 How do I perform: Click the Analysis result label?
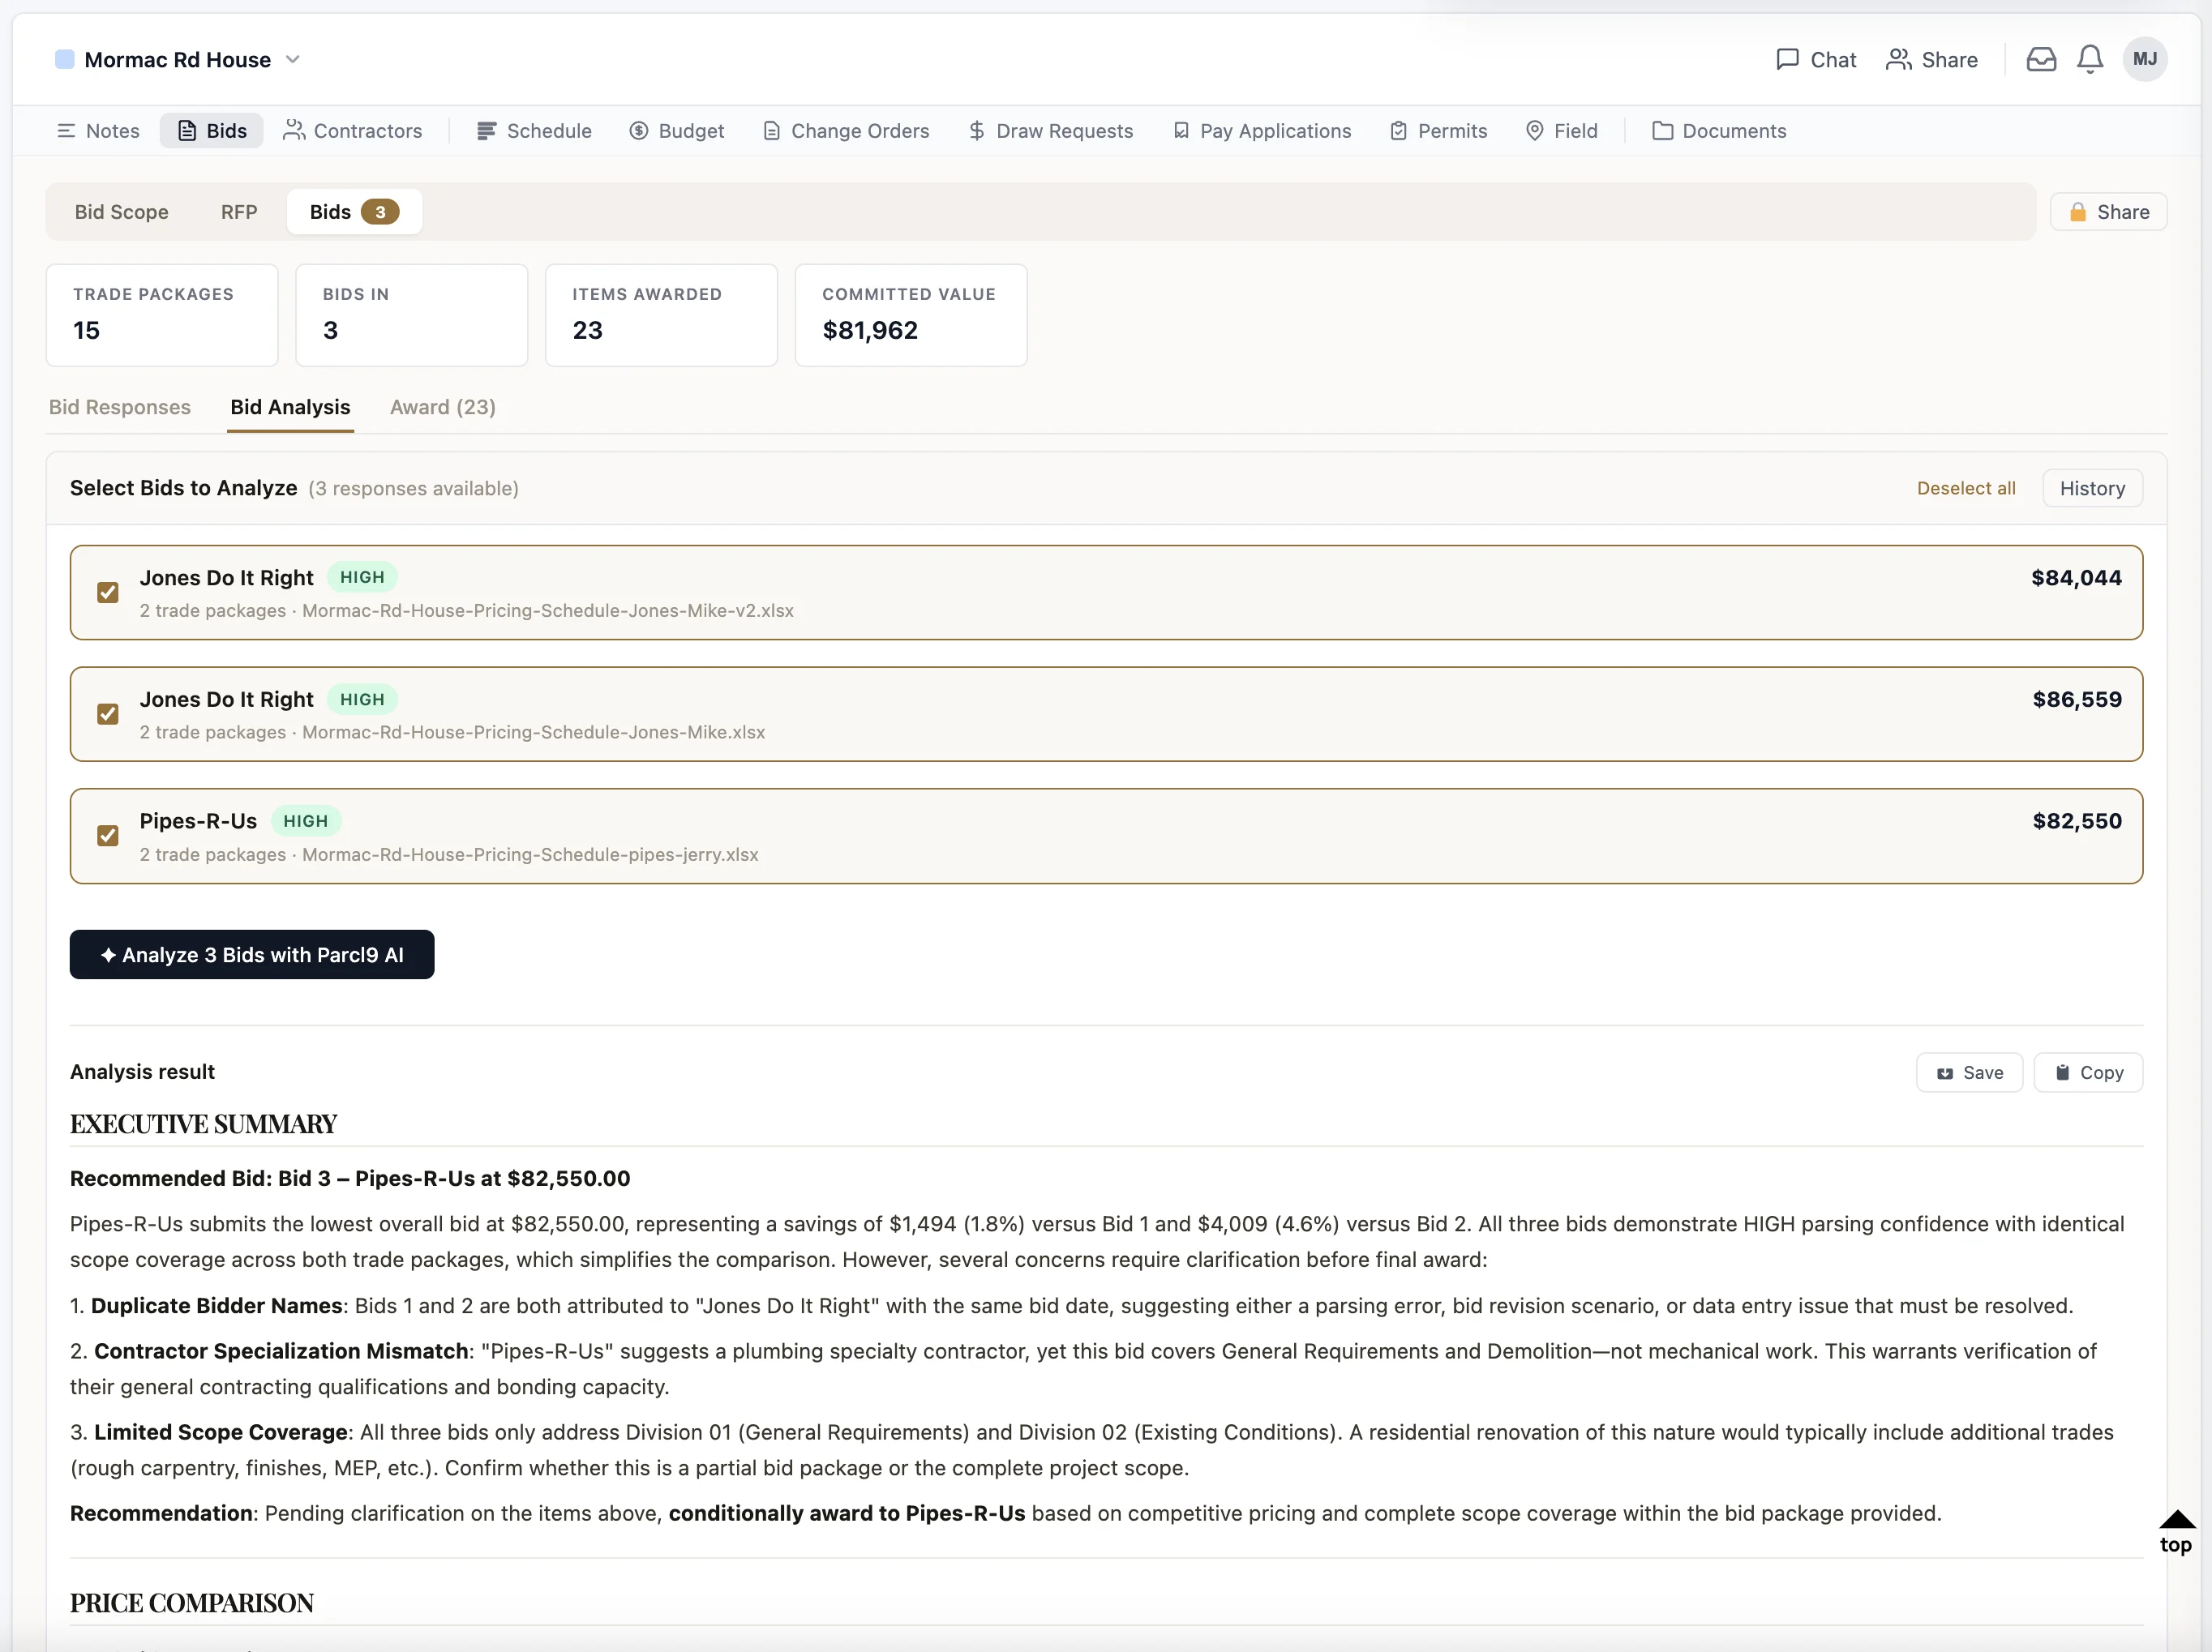click(x=143, y=1072)
